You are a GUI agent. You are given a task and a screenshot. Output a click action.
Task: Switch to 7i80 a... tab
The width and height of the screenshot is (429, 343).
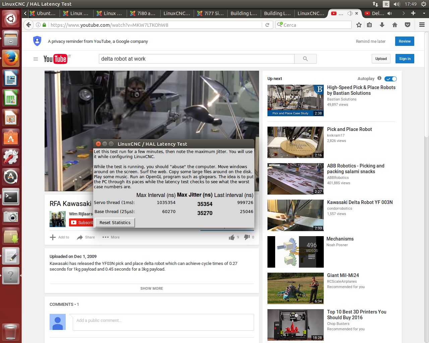click(x=143, y=13)
